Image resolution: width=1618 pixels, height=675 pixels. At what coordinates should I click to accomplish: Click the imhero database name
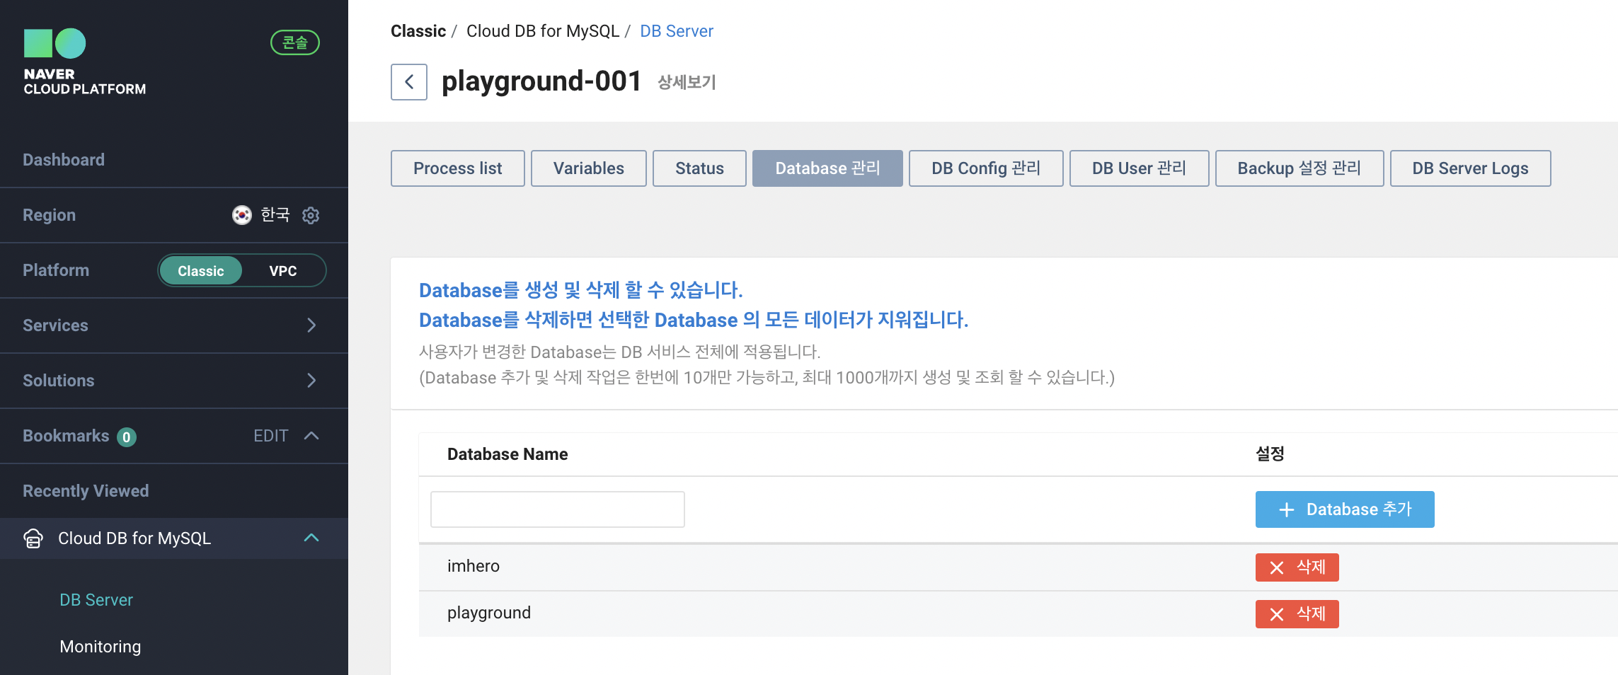pos(474,566)
